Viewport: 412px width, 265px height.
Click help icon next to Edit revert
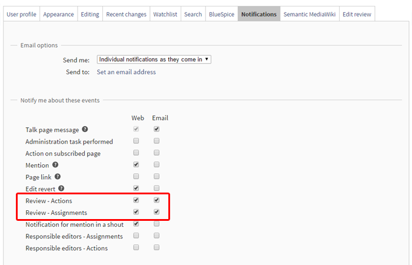pyautogui.click(x=61, y=188)
